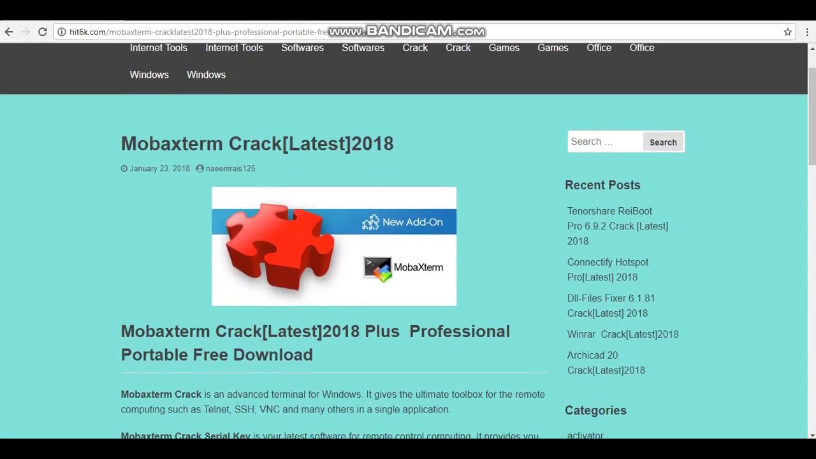Open the second Softwares menu item

363,48
